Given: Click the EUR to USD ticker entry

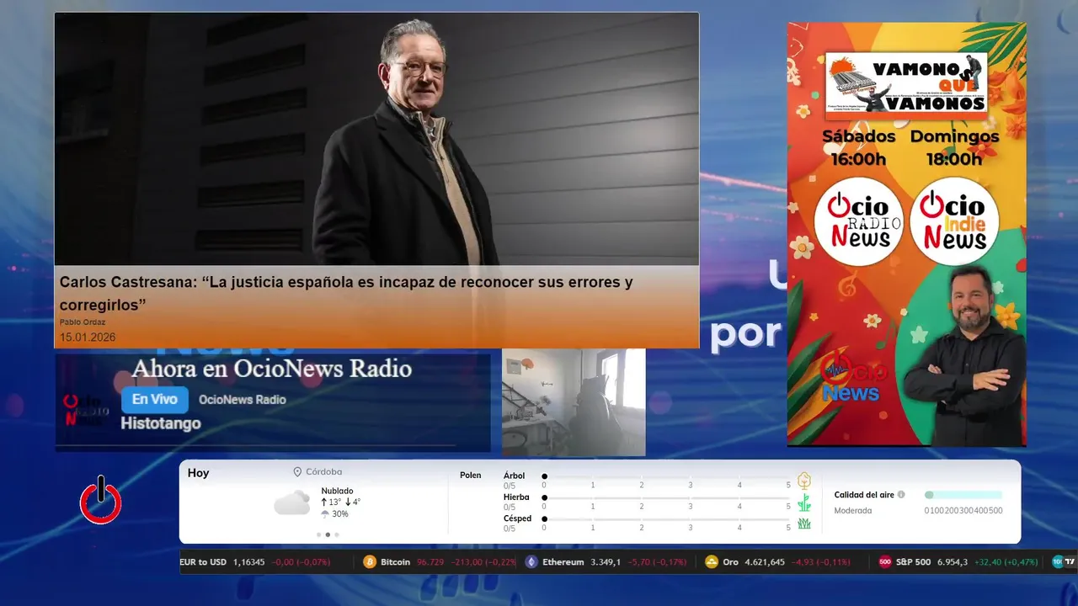Looking at the screenshot, I should click(255, 562).
